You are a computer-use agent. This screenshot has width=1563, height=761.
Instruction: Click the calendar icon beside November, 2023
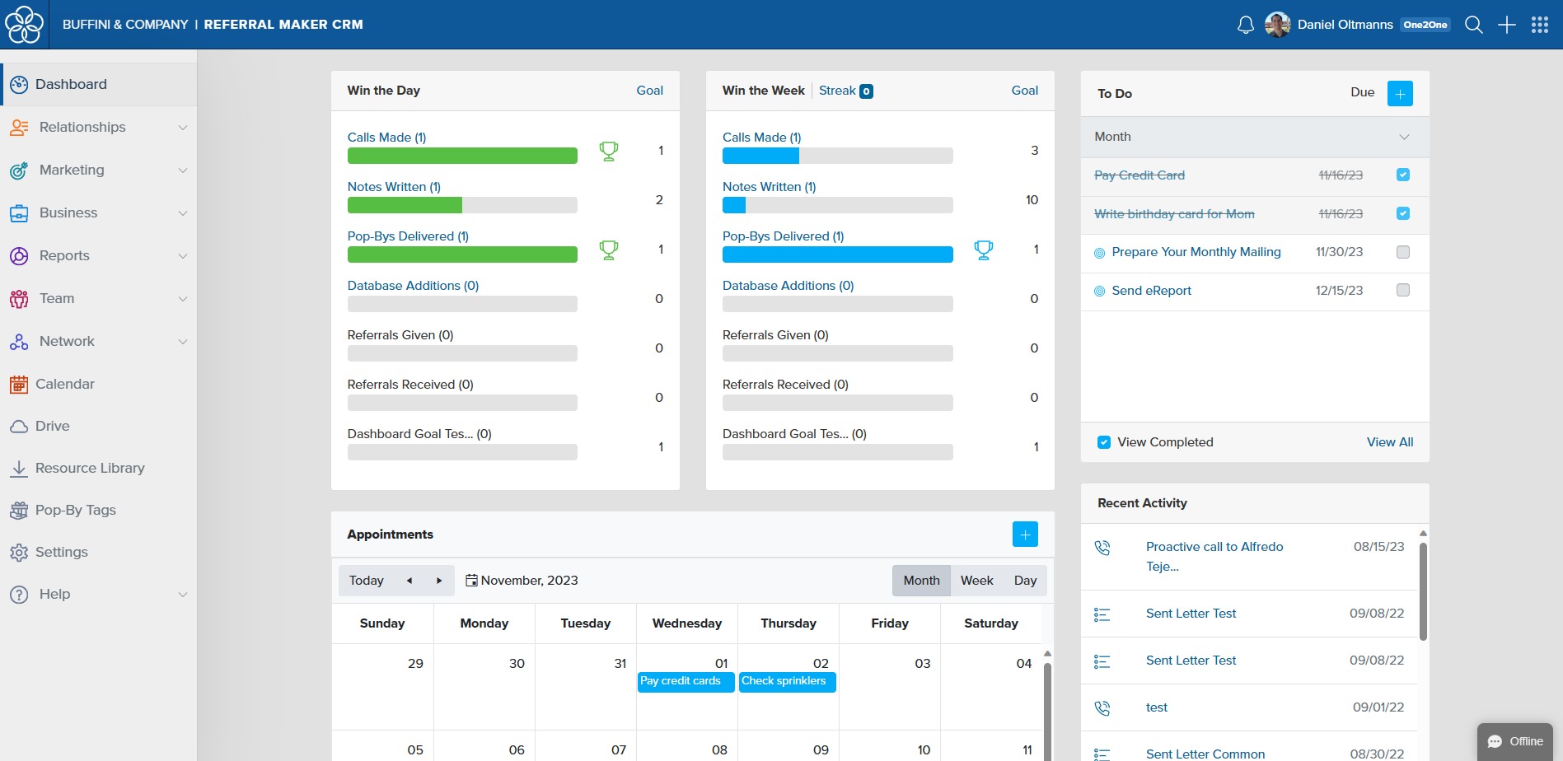[x=471, y=581]
